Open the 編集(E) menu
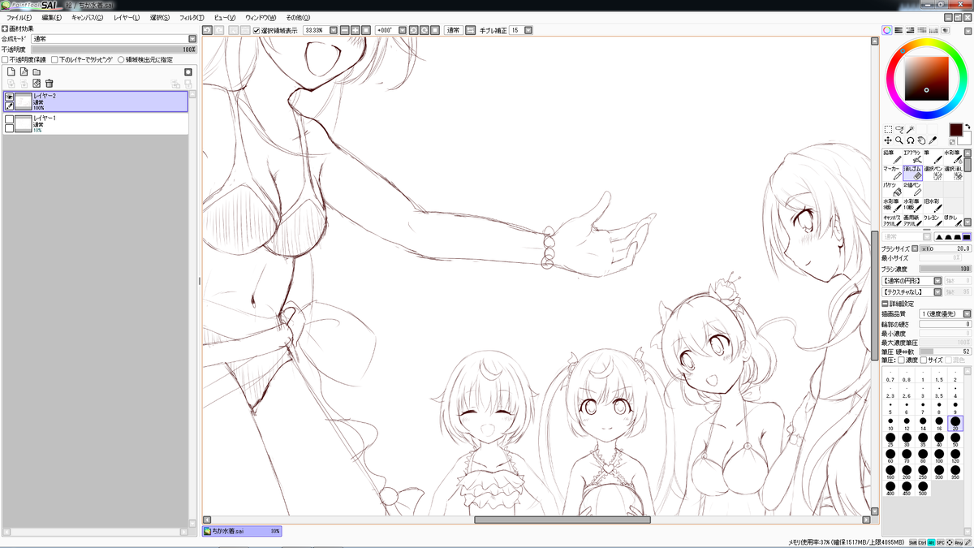Viewport: 974px width, 548px height. [51, 17]
